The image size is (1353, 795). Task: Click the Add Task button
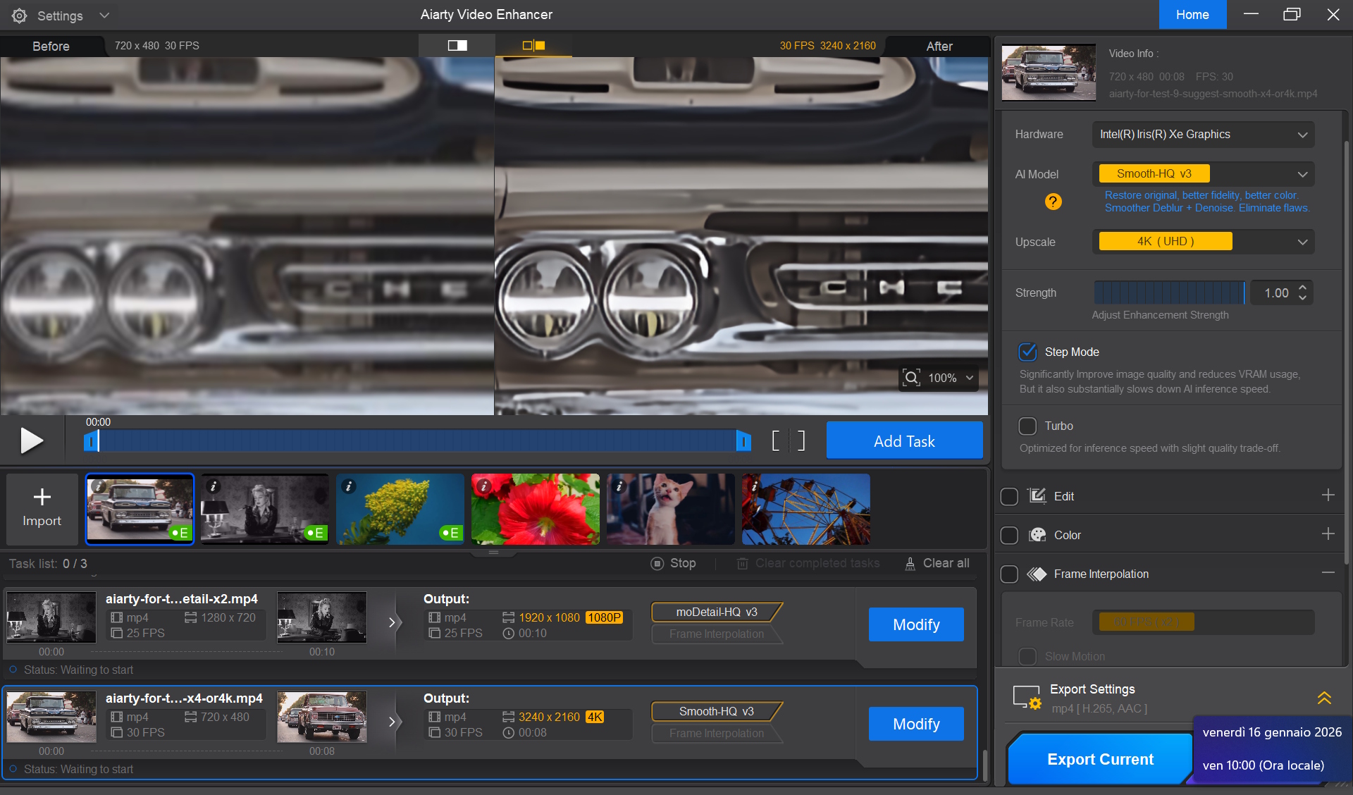click(x=904, y=441)
